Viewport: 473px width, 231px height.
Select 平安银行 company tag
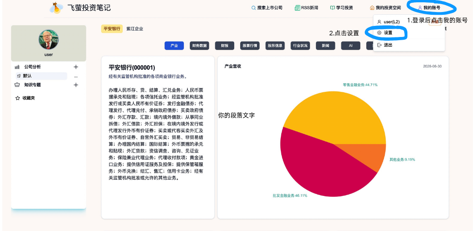pyautogui.click(x=112, y=29)
